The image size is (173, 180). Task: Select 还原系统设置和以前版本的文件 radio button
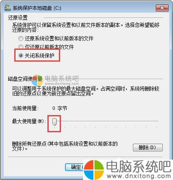21,38
